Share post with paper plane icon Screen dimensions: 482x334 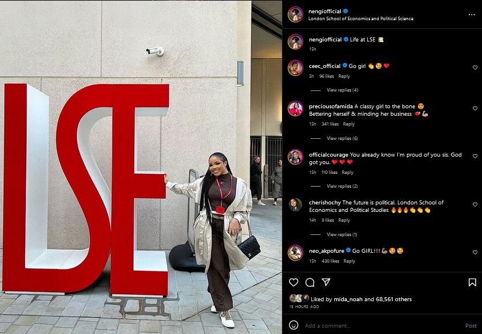pos(326,282)
